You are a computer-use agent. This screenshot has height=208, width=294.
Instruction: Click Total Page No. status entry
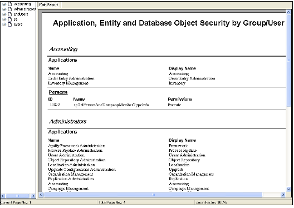pos(112,202)
